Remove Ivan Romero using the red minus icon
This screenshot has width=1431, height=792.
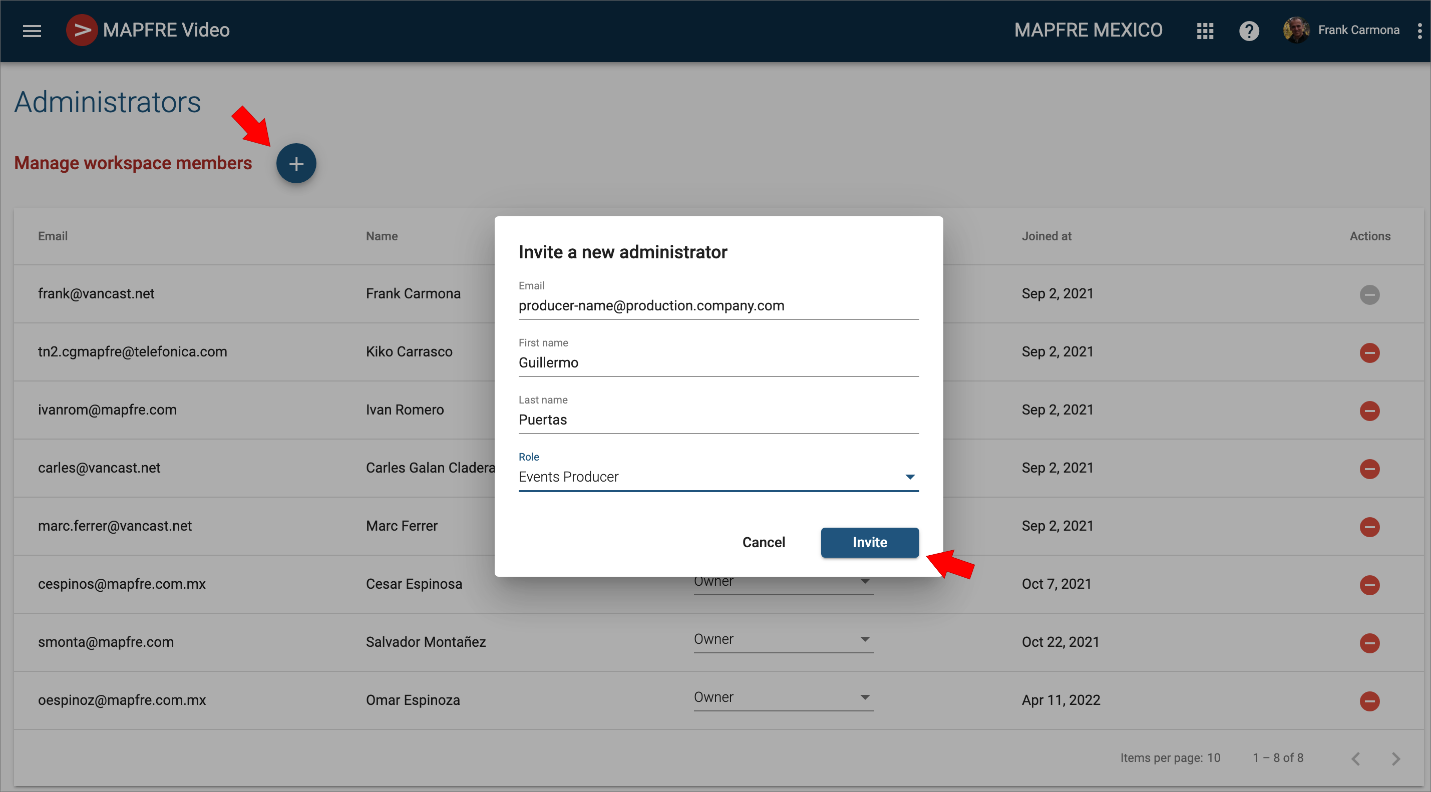point(1369,411)
